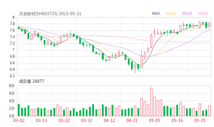Click the chart title 天安新材[SH603725] 2023-05-31

click(50, 14)
